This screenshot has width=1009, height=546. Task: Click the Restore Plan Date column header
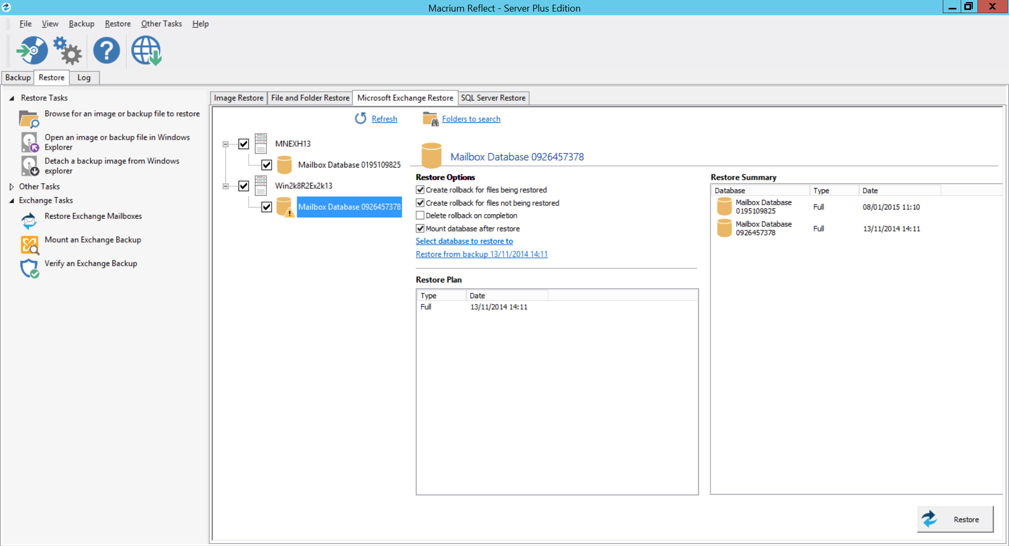pos(507,296)
